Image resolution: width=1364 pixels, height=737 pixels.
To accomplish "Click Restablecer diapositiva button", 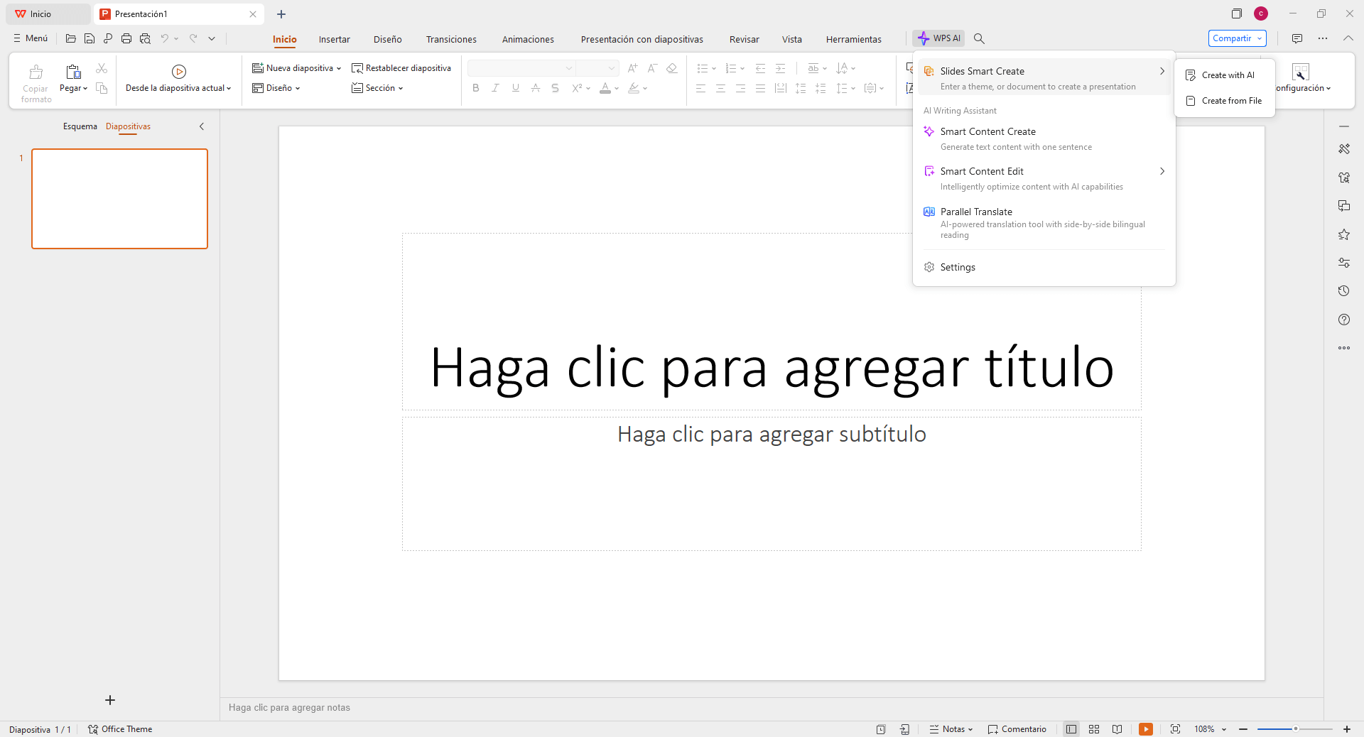I will 401,68.
